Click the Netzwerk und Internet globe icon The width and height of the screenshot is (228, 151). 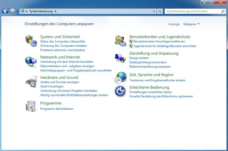click(31, 62)
